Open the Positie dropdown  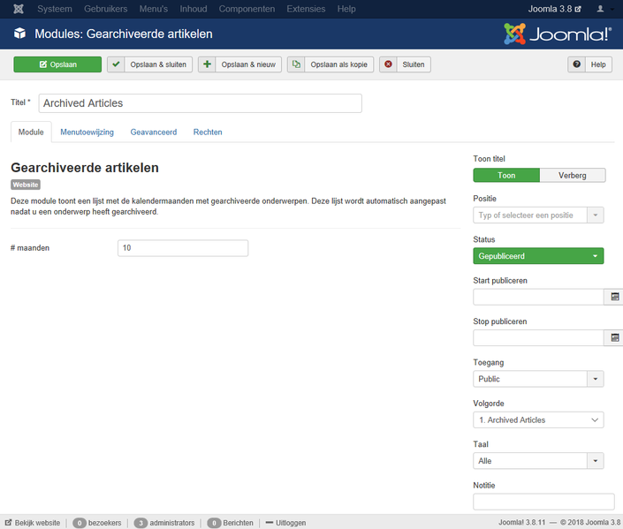[x=538, y=215]
